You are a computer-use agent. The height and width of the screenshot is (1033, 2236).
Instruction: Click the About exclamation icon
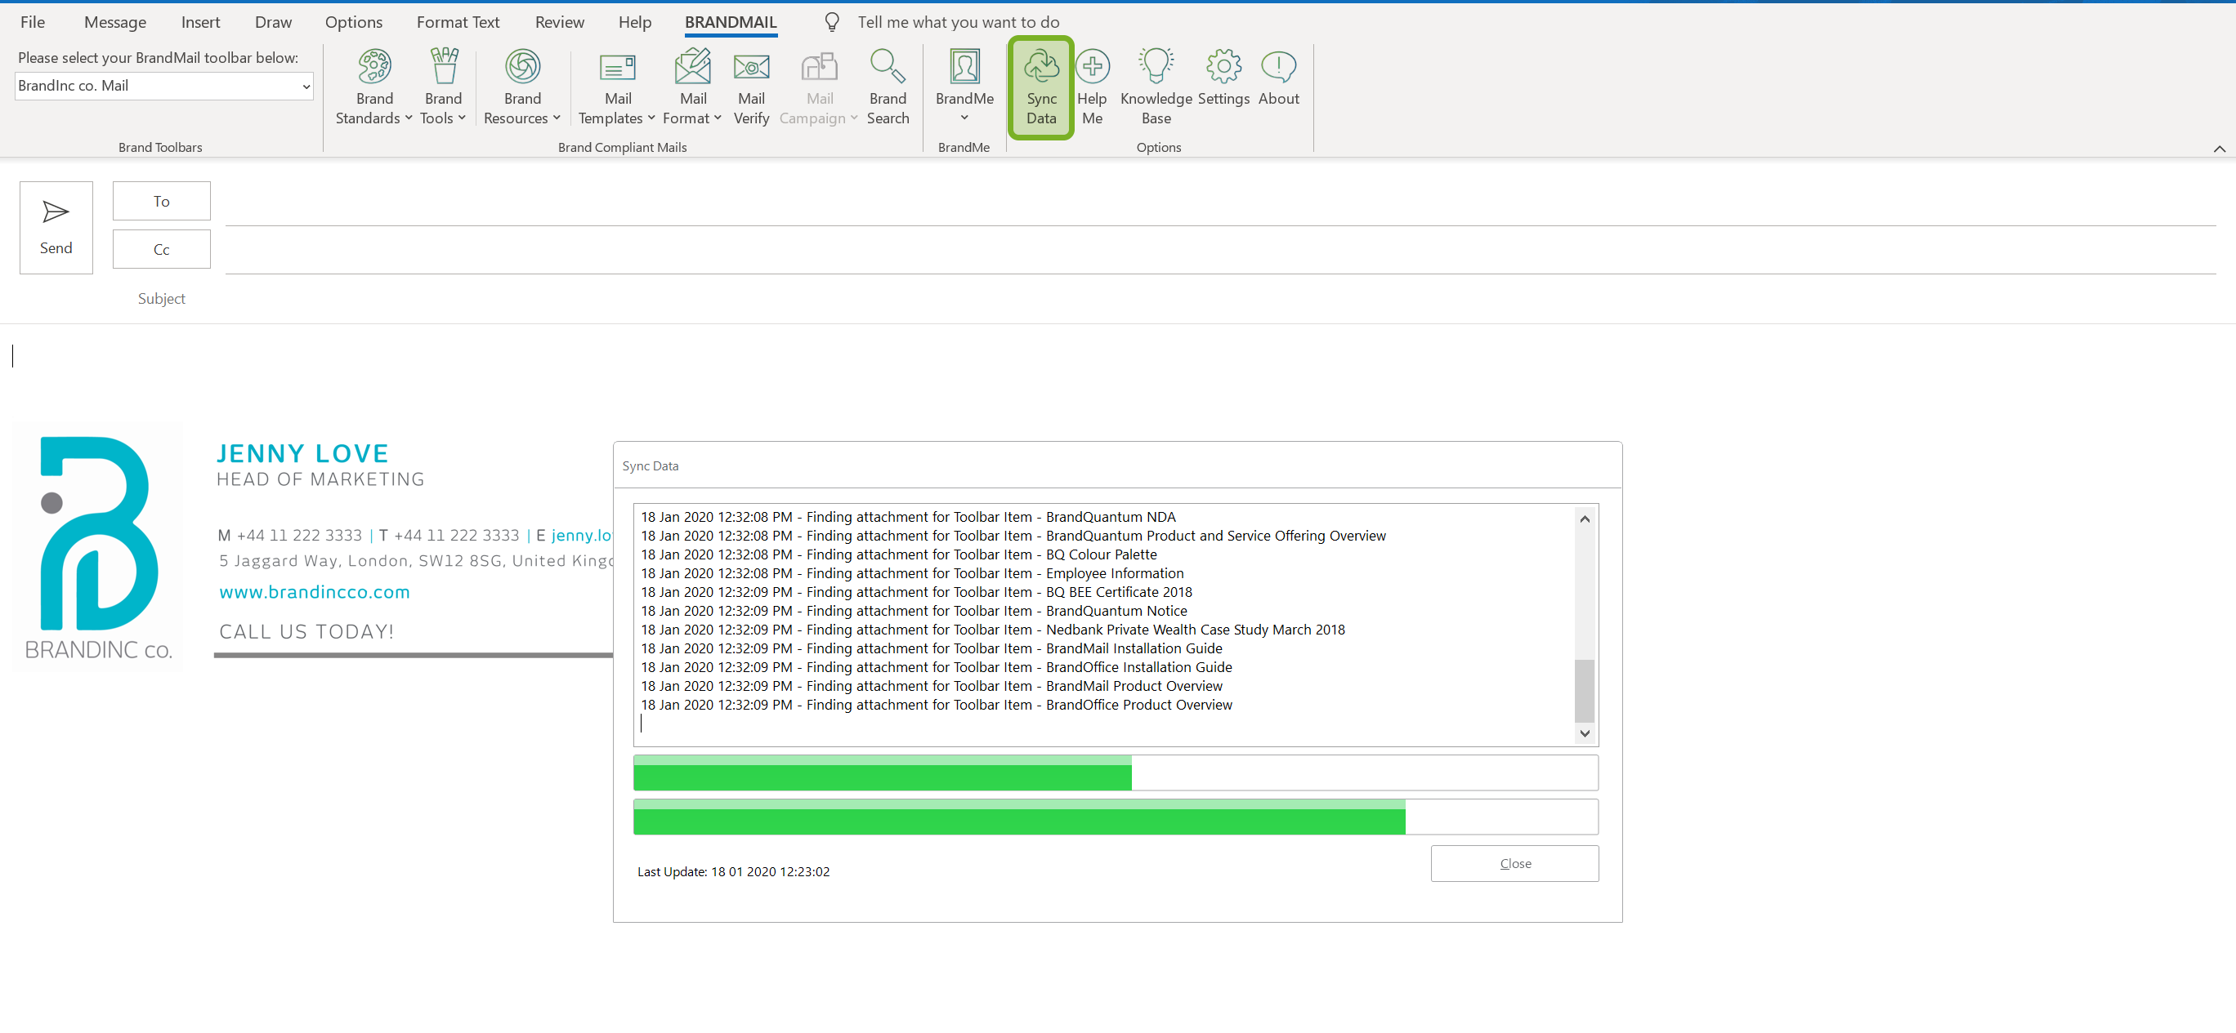click(x=1278, y=67)
